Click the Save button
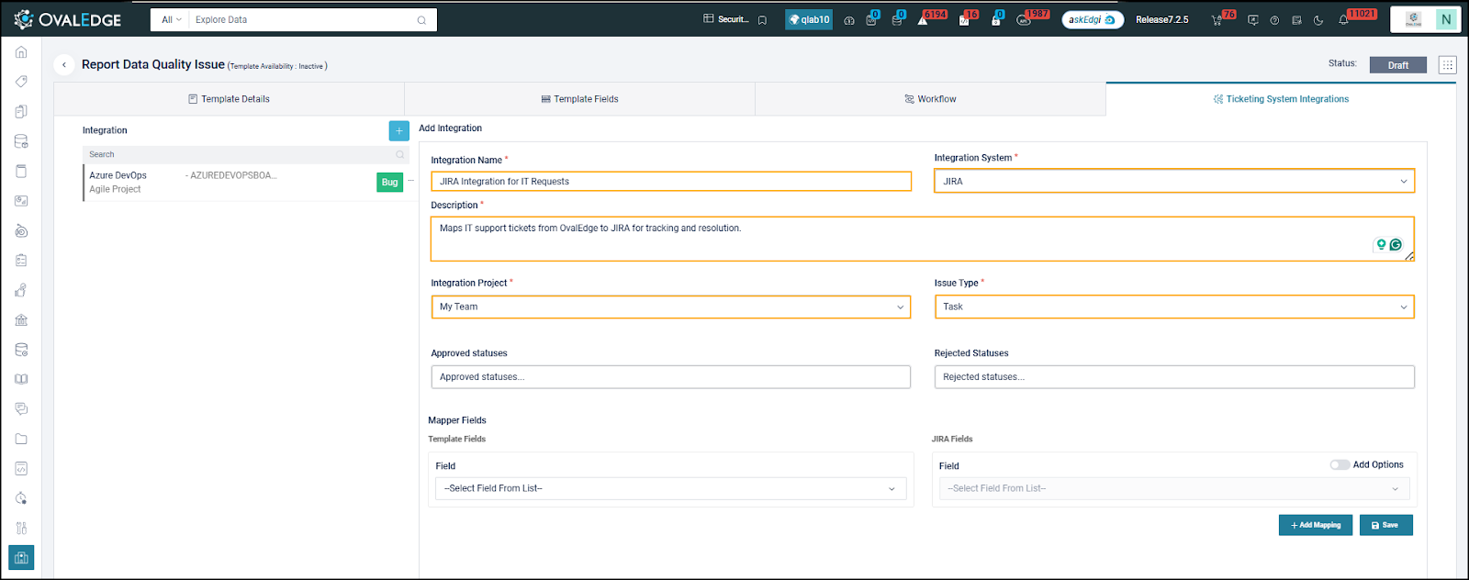1469x580 pixels. (x=1385, y=525)
